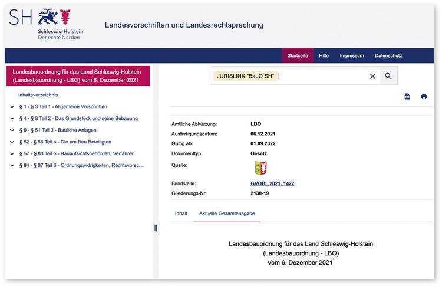Click the magnifier search icon

pos(388,76)
